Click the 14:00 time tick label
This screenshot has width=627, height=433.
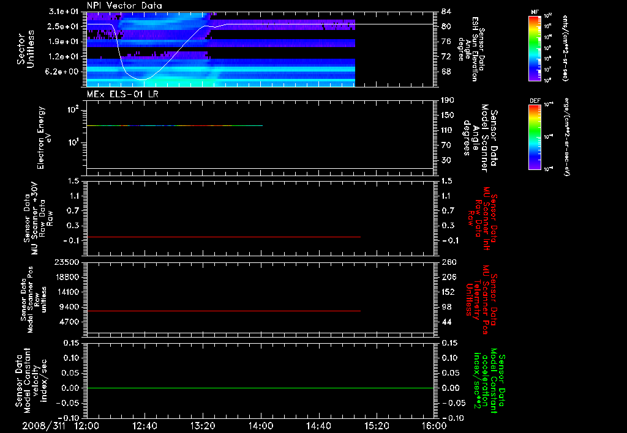261,426
